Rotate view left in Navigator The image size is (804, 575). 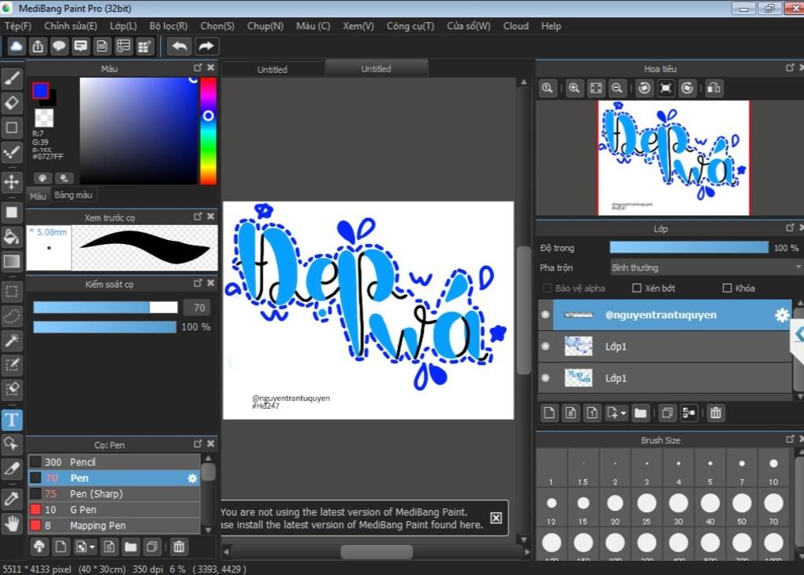[x=645, y=88]
